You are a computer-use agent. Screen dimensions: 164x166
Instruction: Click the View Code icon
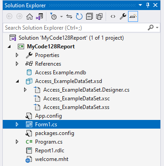click(x=113, y=16)
